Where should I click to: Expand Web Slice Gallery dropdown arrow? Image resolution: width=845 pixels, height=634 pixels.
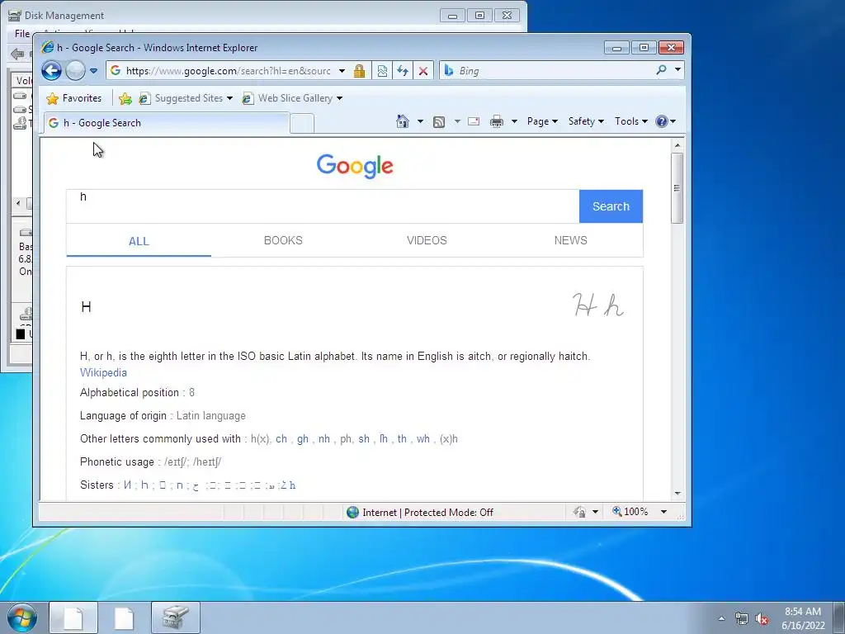339,98
